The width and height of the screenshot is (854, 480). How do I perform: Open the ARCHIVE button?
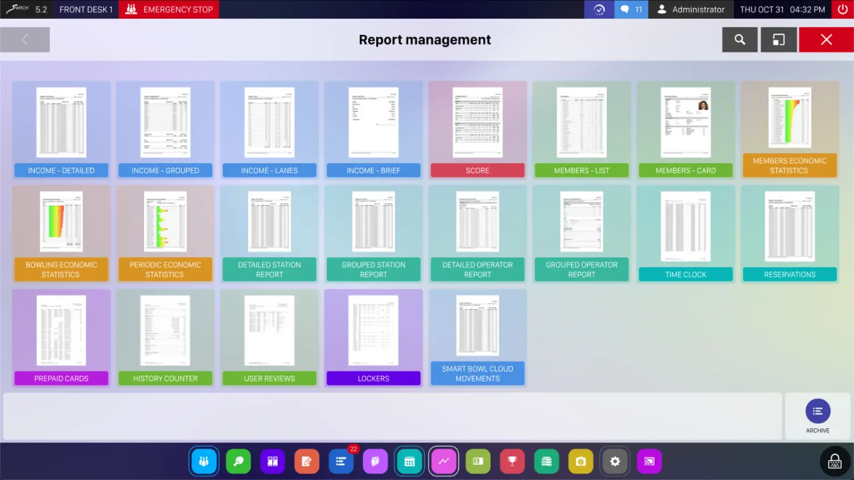coord(818,416)
